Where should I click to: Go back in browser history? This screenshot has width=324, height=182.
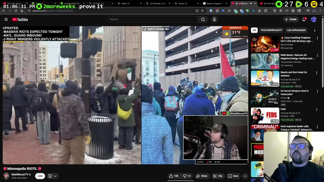(x=4, y=11)
